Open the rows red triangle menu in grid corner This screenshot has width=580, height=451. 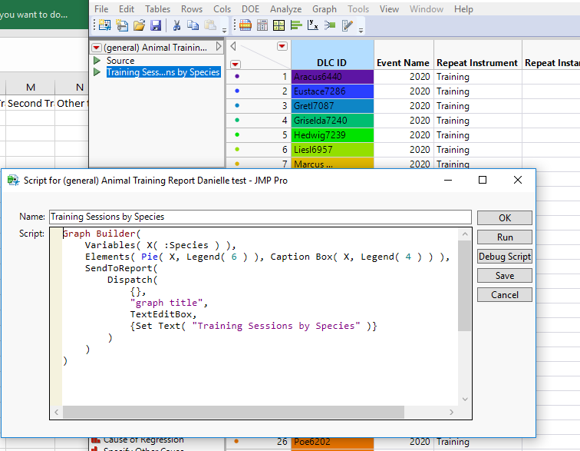(x=236, y=65)
